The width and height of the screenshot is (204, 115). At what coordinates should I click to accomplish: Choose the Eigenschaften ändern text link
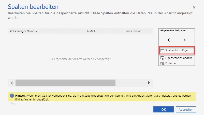[178, 58]
